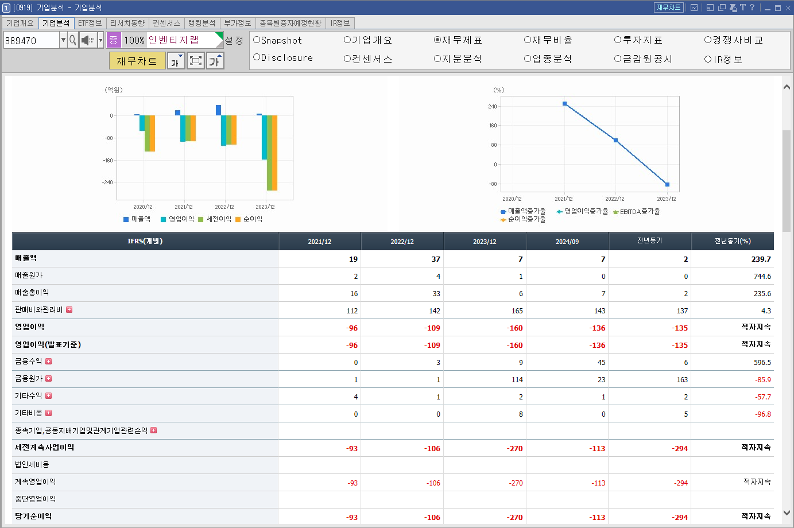Image resolution: width=794 pixels, height=528 pixels.
Task: Select the 업종분석 radio button
Action: 528,59
